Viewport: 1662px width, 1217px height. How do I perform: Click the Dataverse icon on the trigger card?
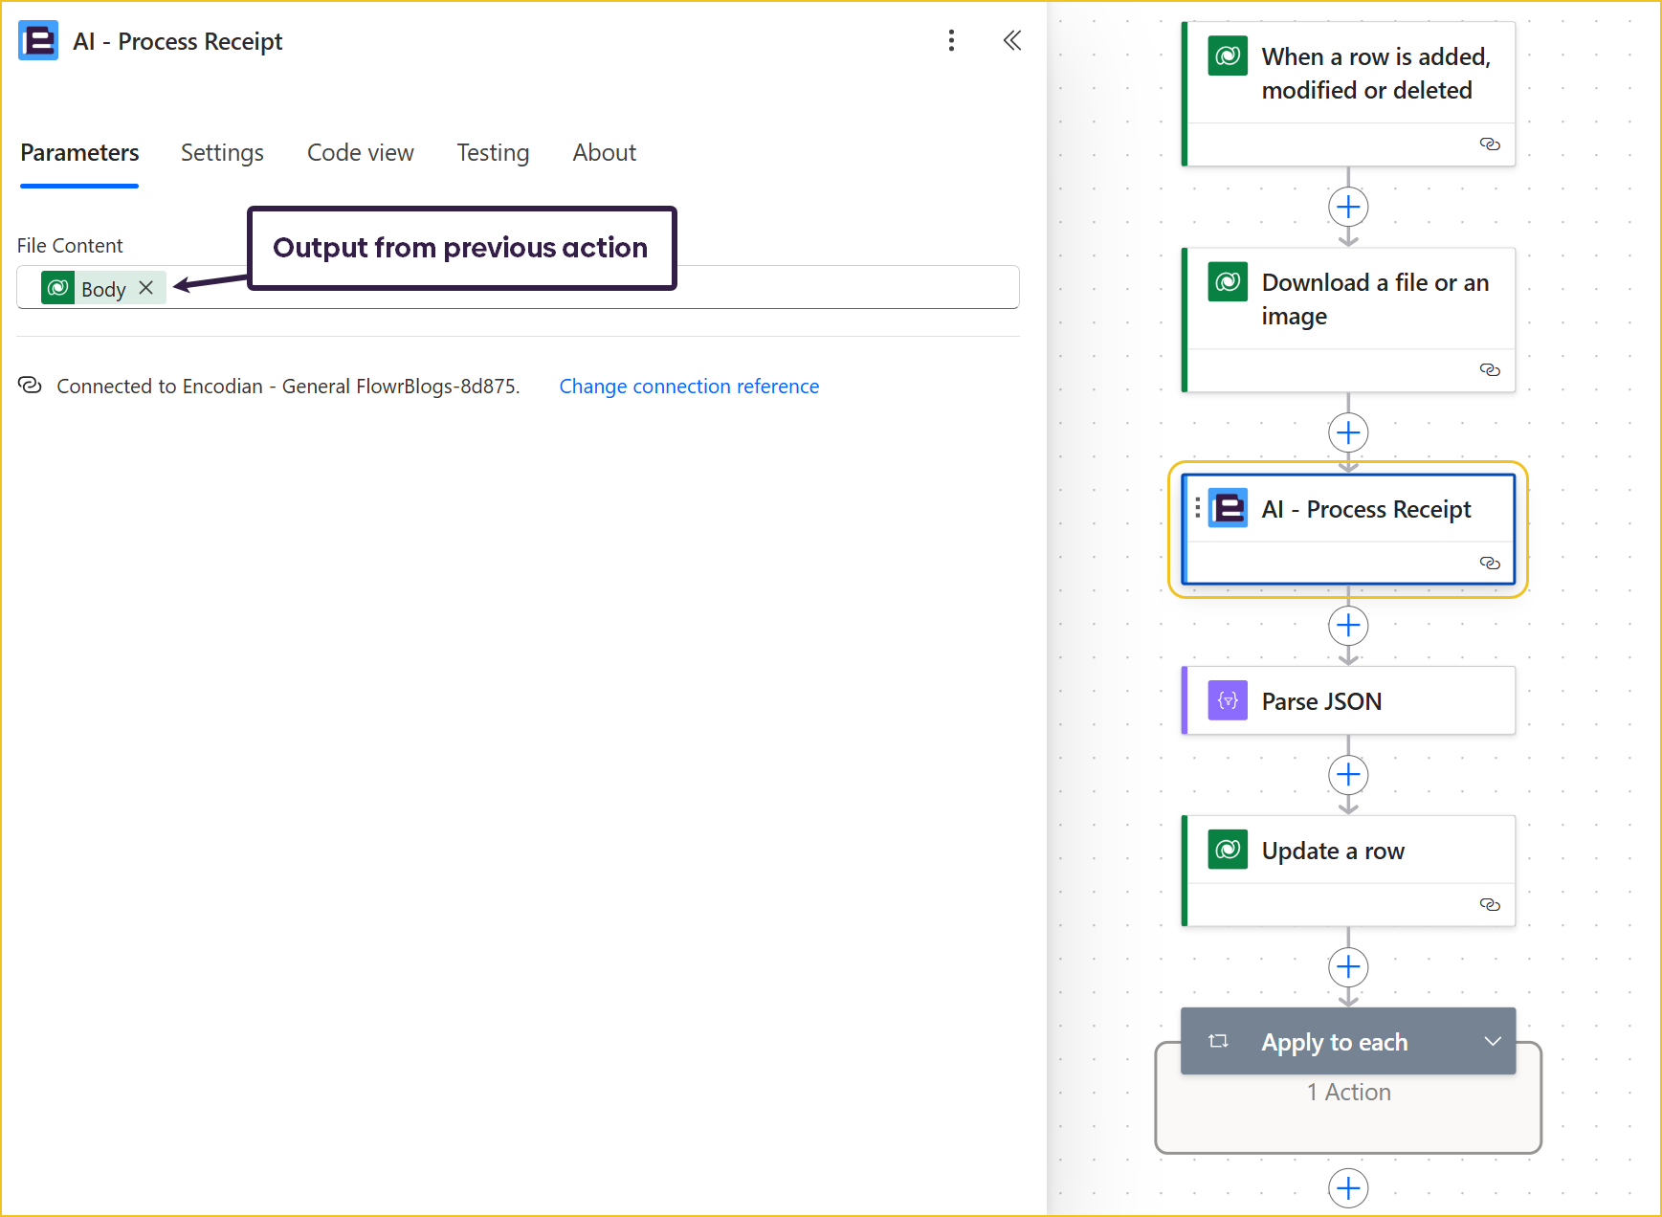[x=1228, y=56]
